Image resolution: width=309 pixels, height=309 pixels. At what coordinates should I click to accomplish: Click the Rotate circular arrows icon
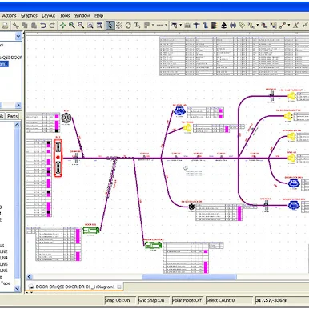coord(128,26)
